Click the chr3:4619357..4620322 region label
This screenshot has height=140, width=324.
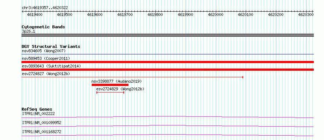tap(45, 8)
